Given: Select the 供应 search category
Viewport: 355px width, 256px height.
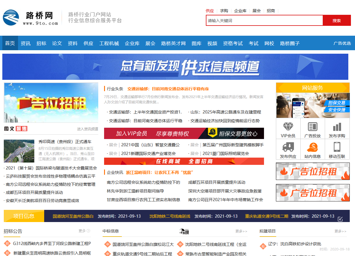Looking at the screenshot, I should [x=210, y=11].
